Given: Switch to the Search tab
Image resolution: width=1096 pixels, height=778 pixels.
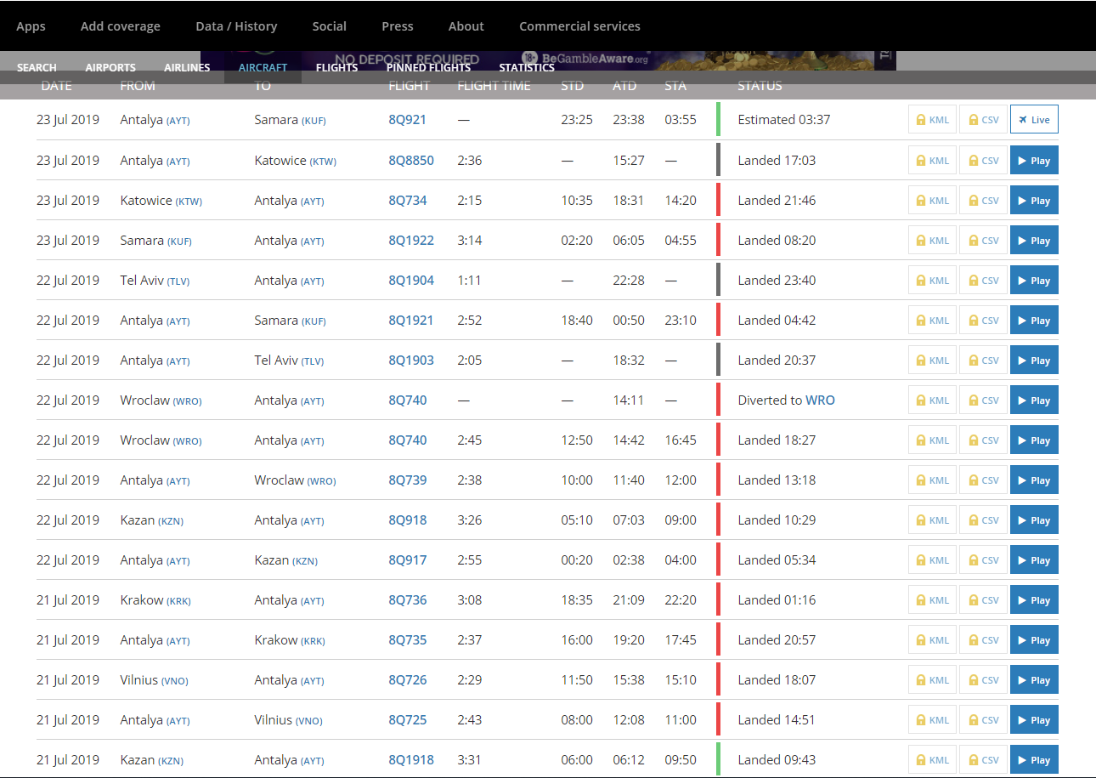Looking at the screenshot, I should (37, 67).
